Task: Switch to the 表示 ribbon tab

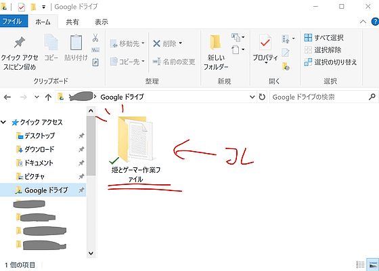Action: click(102, 22)
